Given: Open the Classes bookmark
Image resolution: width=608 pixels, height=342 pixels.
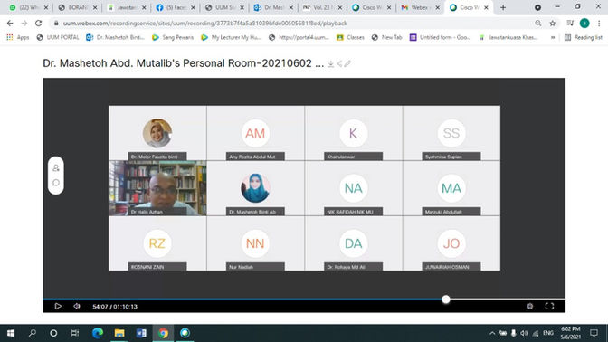Looking at the screenshot, I should [x=350, y=37].
